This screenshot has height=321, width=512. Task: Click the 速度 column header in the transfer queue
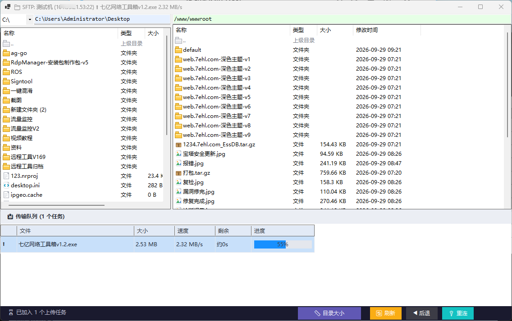[x=195, y=231]
